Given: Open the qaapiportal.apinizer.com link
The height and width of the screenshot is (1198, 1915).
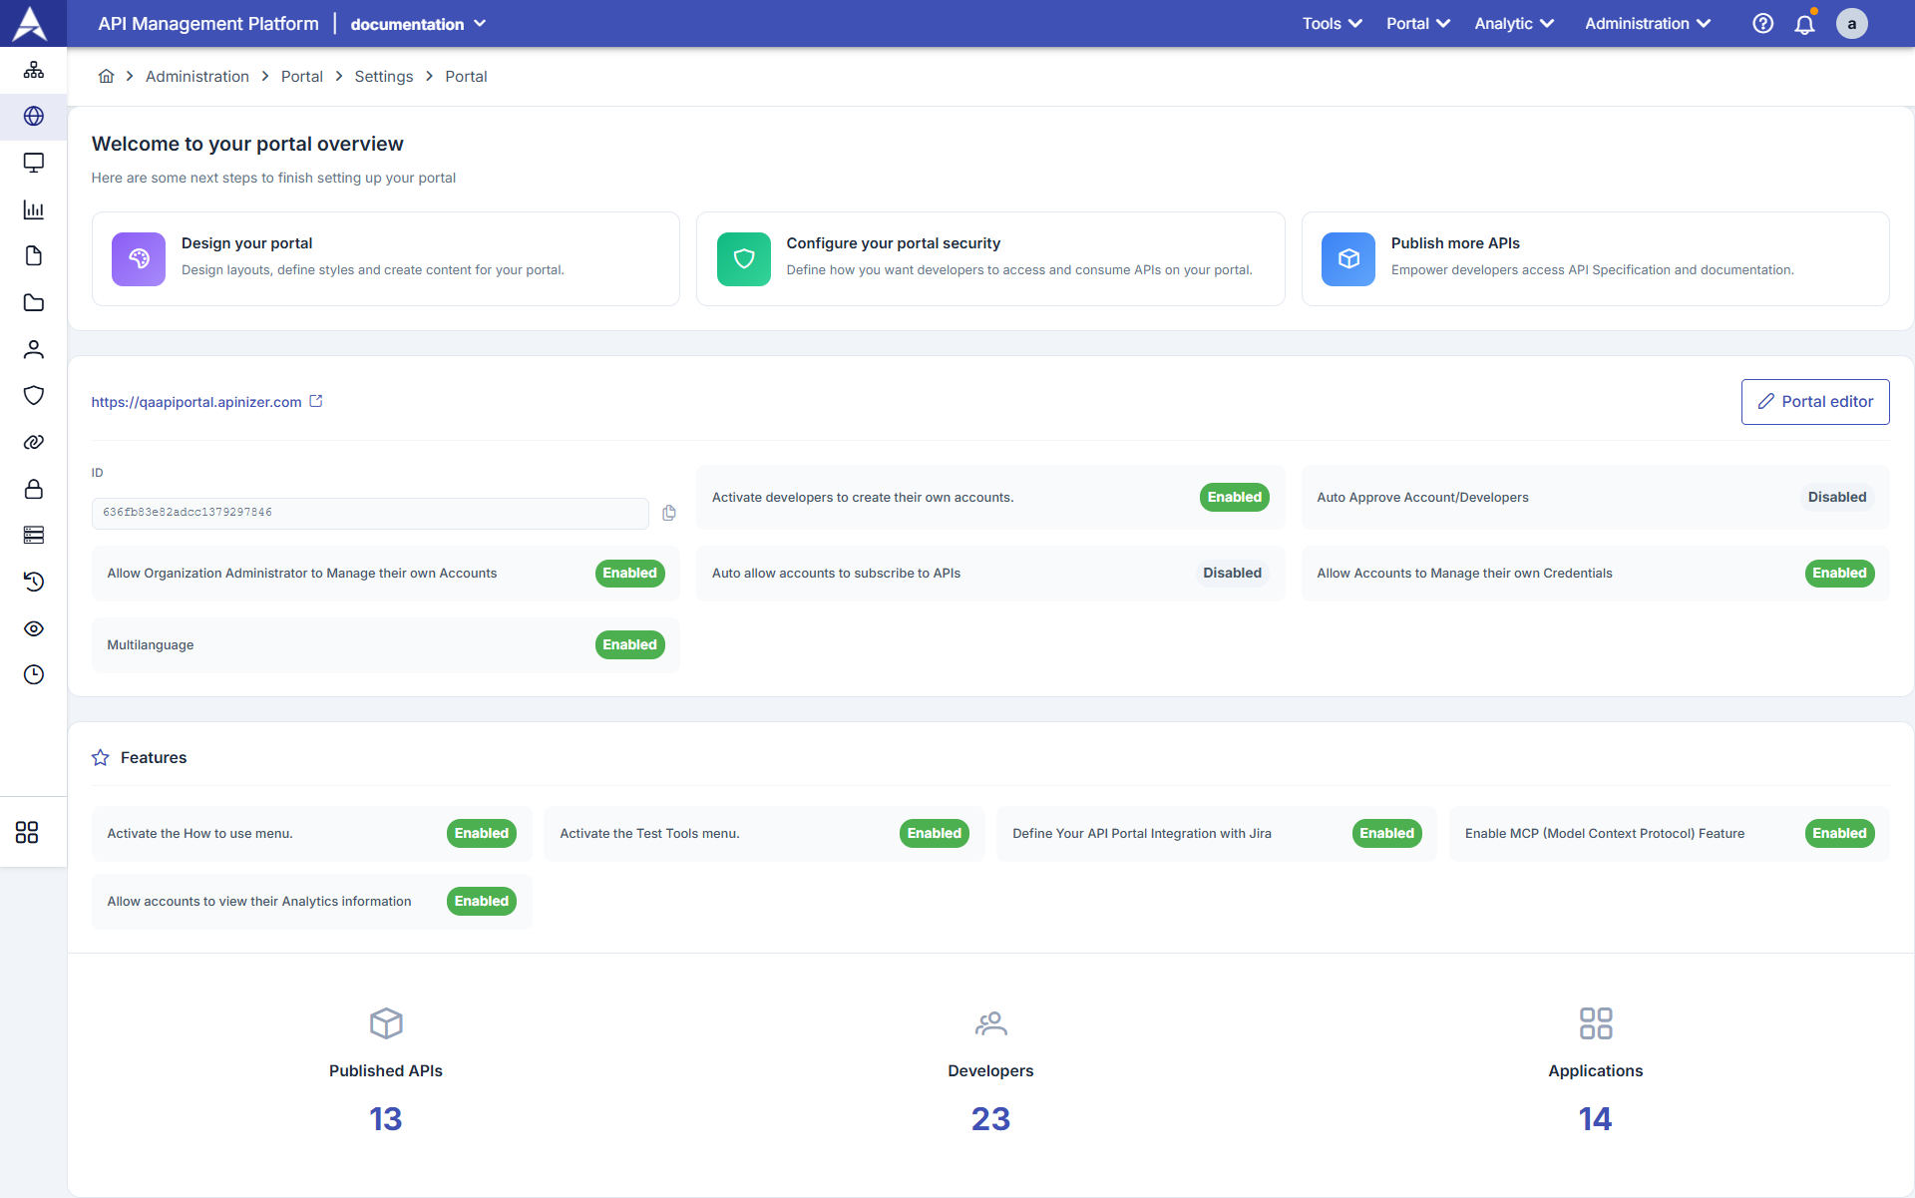Looking at the screenshot, I should [x=195, y=402].
